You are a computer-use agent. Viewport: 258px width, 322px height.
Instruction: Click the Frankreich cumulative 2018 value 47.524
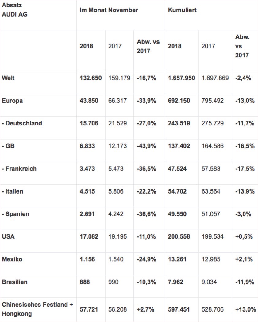tap(177, 169)
